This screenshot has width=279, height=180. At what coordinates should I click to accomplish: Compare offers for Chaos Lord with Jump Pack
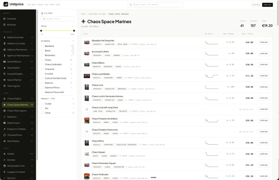coord(264,109)
